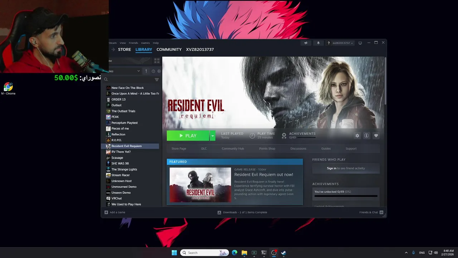Open library advanced filter options icon
This screenshot has height=258, width=458.
(157, 80)
